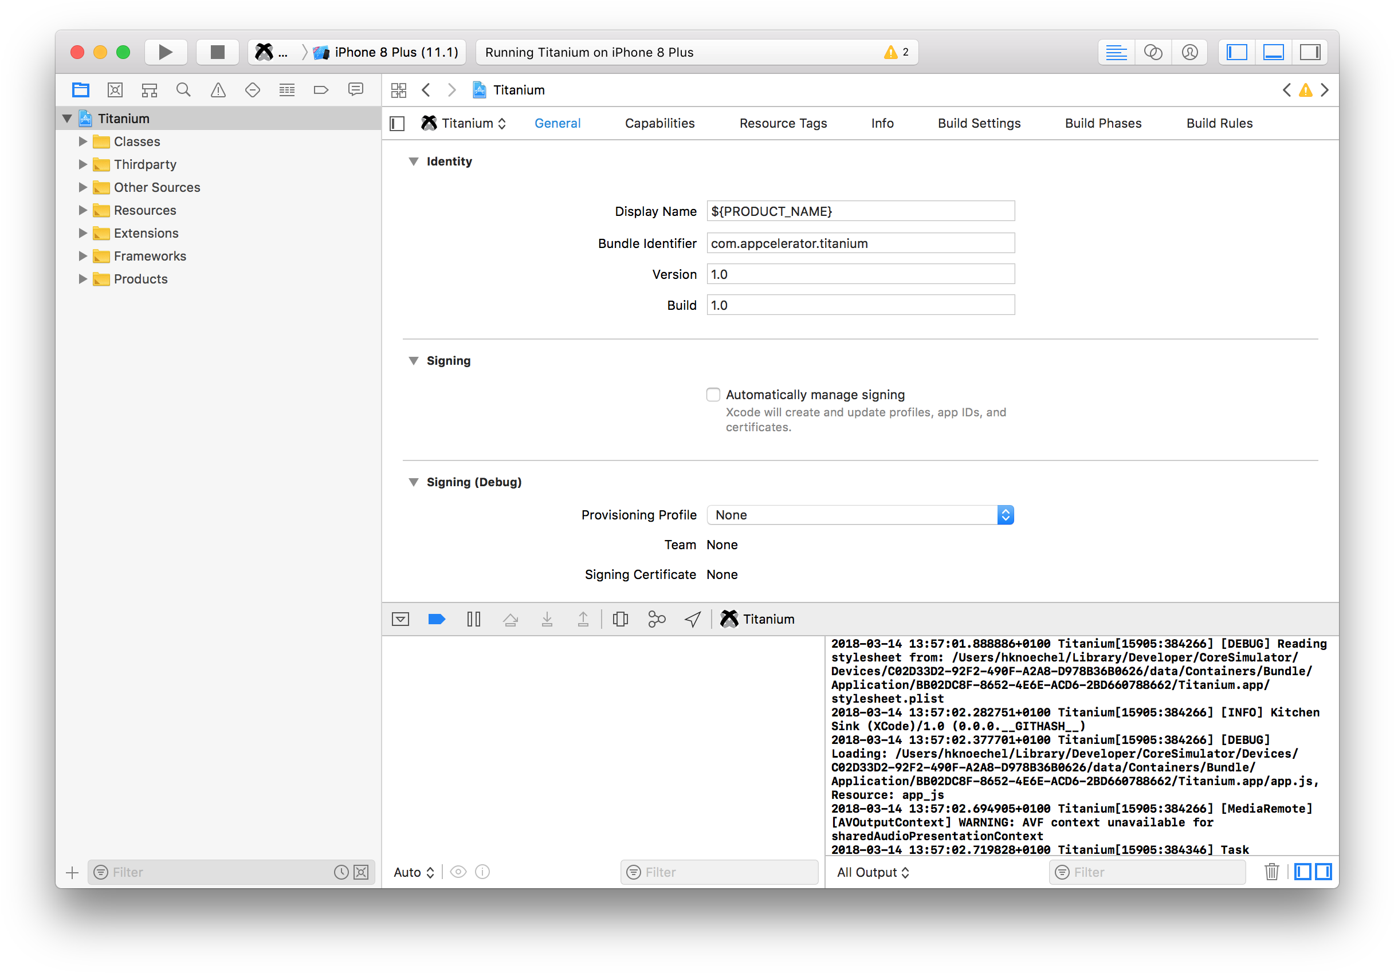Add a new file with the plus icon
Viewport: 1394px width, 973px height.
click(72, 873)
